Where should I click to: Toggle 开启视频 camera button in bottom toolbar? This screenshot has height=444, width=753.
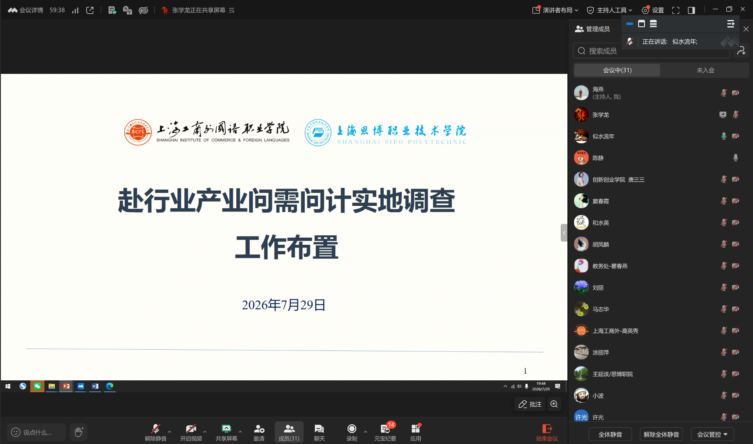click(191, 432)
